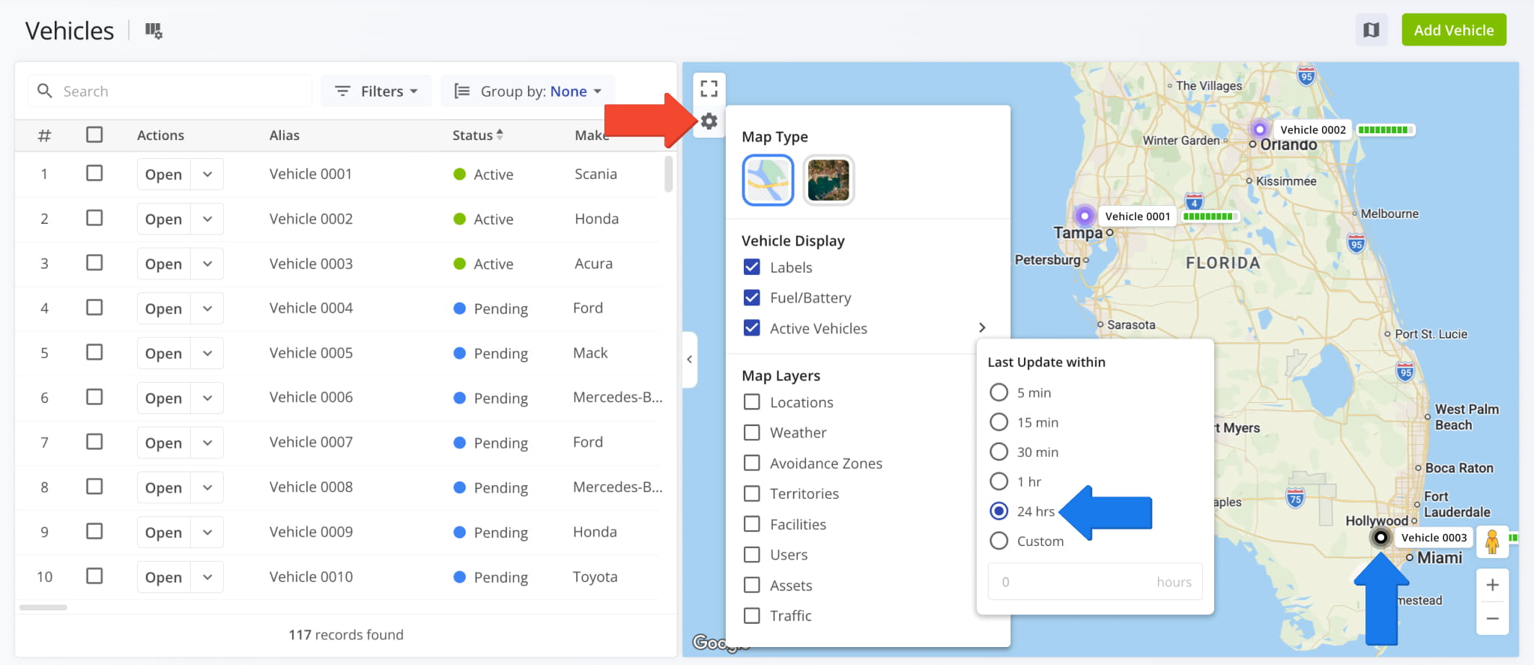Open Vehicle 0006 with Open button
Screen dimensions: 1534x665
(x=163, y=398)
